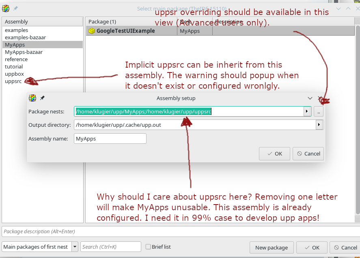360x258 pixels.
Task: Open the 'Main packages of first nest' dropdown
Action: (75, 247)
